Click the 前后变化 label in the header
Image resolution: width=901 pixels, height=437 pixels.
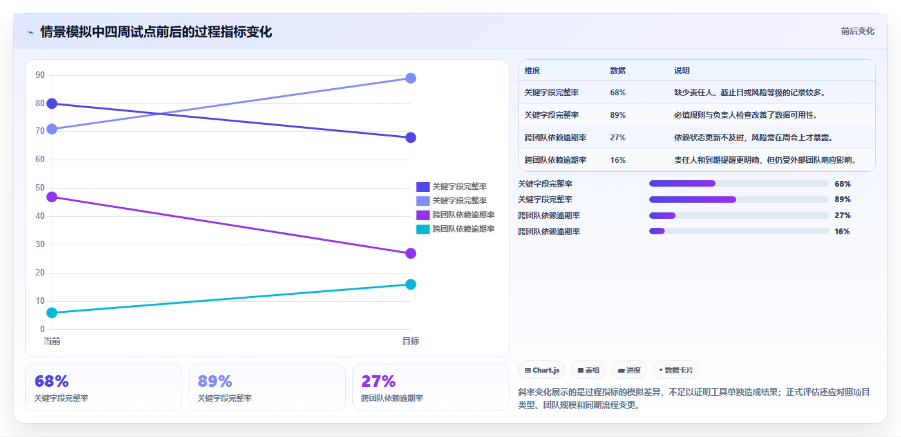coord(857,31)
